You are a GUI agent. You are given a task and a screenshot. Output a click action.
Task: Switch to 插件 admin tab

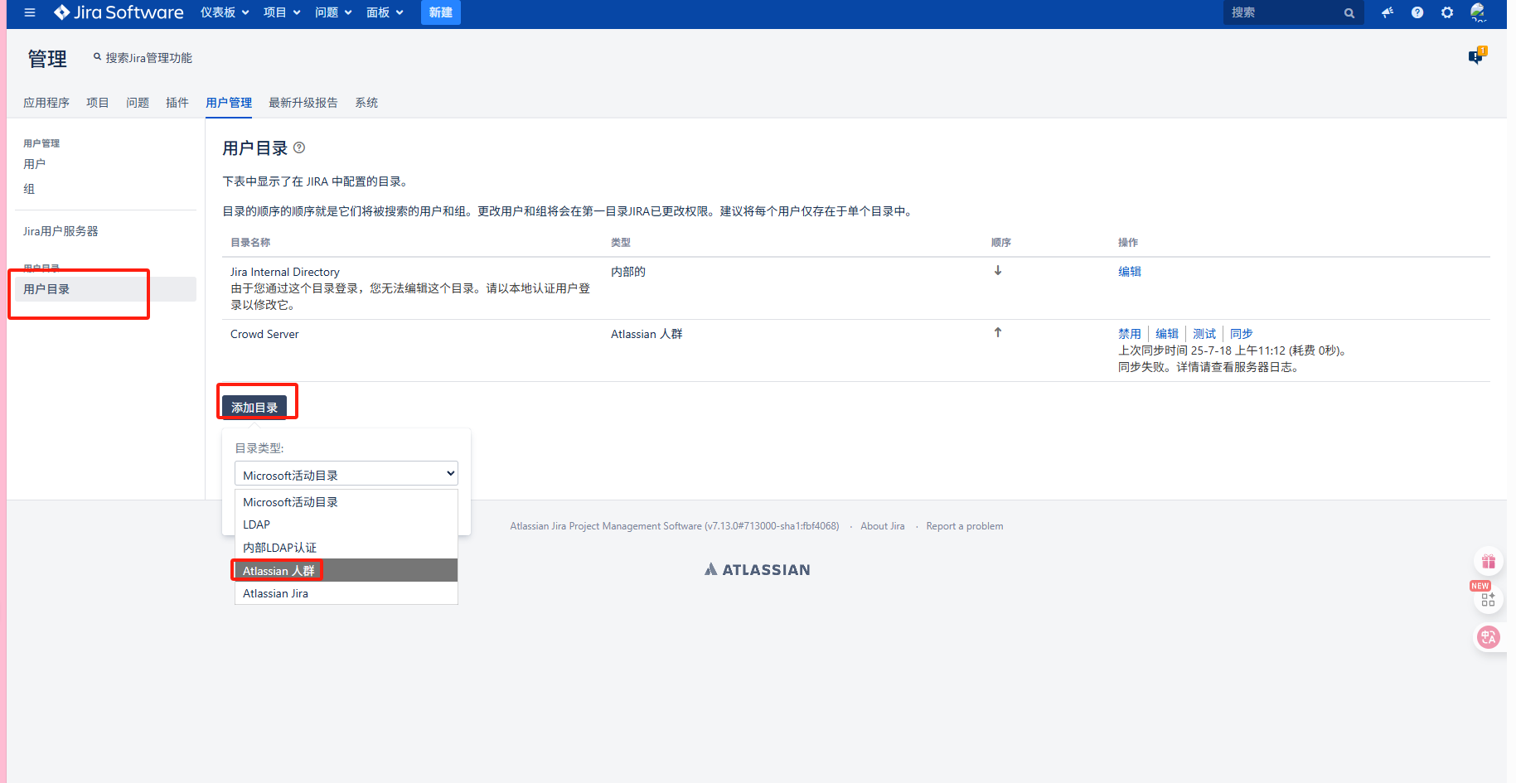(x=177, y=103)
